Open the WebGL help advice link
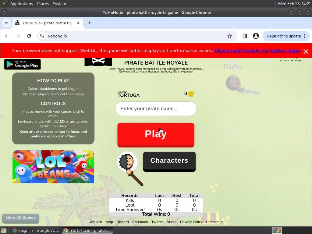The width and height of the screenshot is (312, 234). tap(257, 51)
